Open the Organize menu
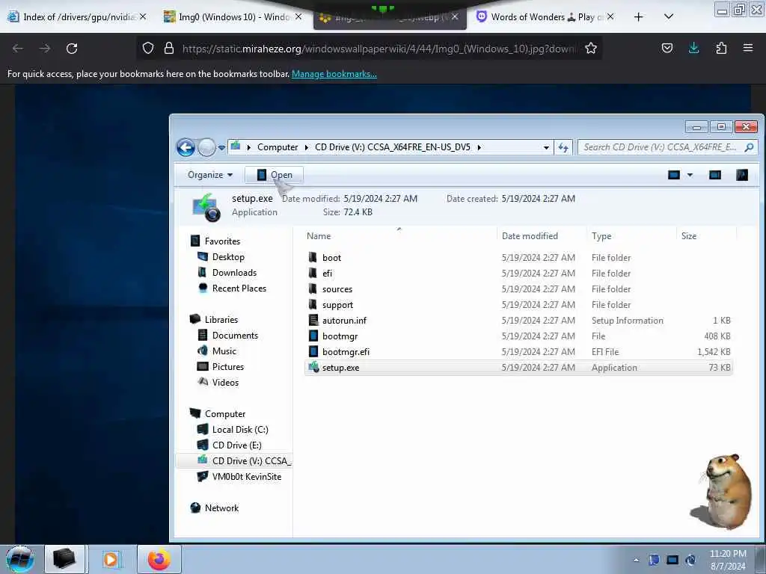Viewport: 766px width, 574px height. (210, 175)
